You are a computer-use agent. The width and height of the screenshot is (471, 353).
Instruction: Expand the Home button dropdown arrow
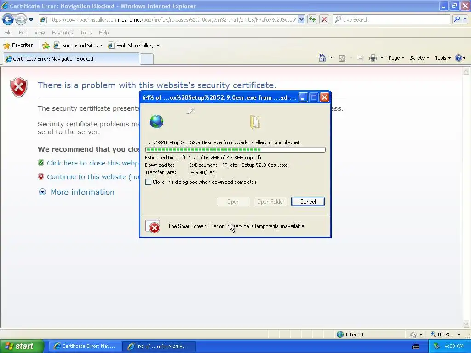coord(331,58)
